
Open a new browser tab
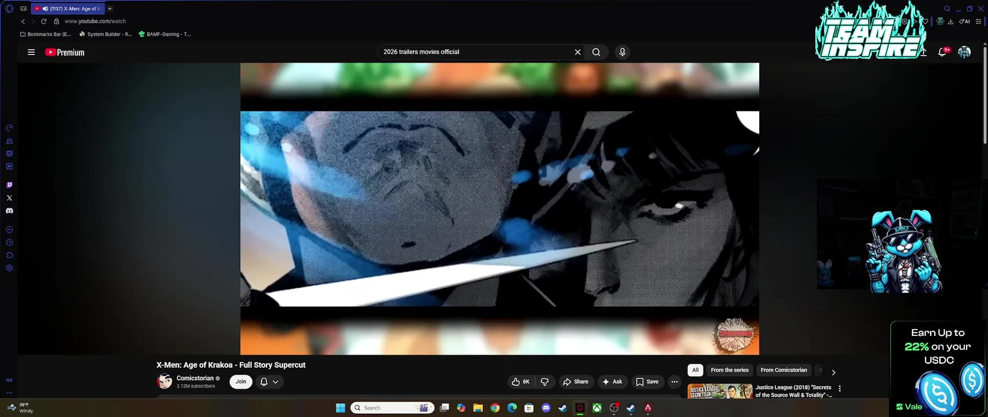pos(109,9)
